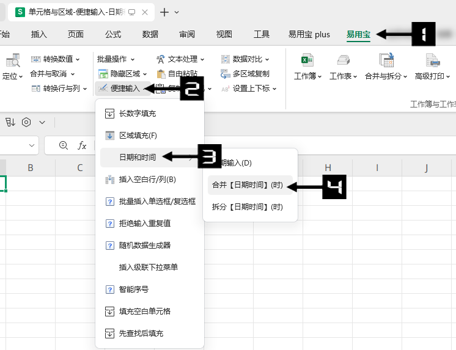Expand the 批量操作 dropdown
This screenshot has height=350, width=456.
click(116, 59)
